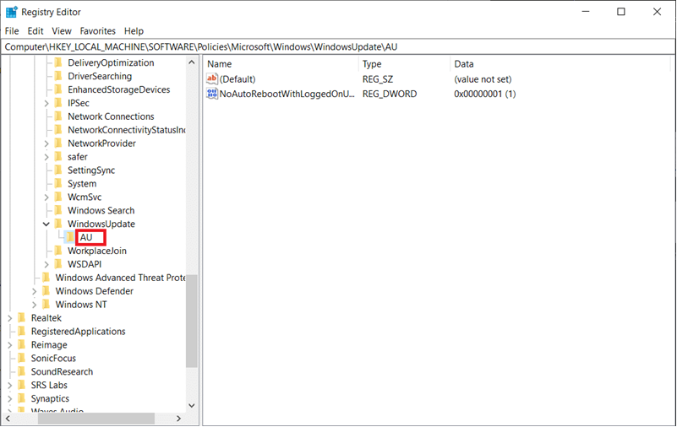677x427 pixels.
Task: Click the (Default) string value icon
Action: pos(212,78)
